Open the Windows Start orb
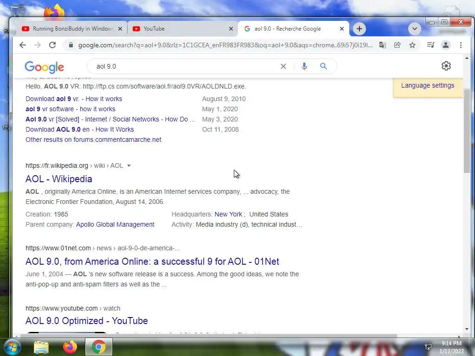The height and width of the screenshot is (356, 475). pyautogui.click(x=13, y=347)
